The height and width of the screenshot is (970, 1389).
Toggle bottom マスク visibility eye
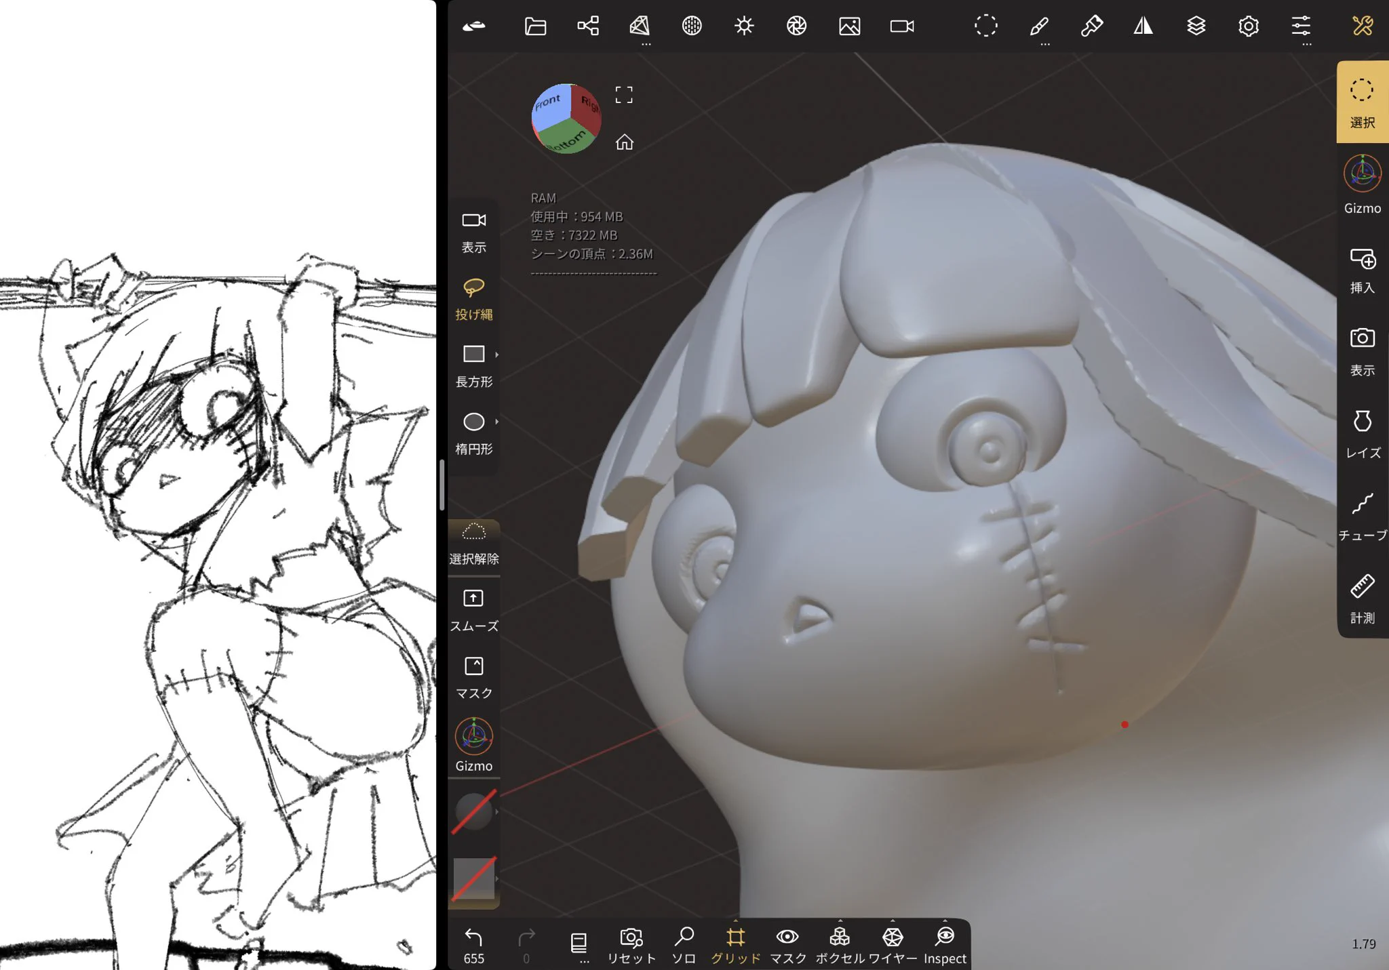coord(787,946)
